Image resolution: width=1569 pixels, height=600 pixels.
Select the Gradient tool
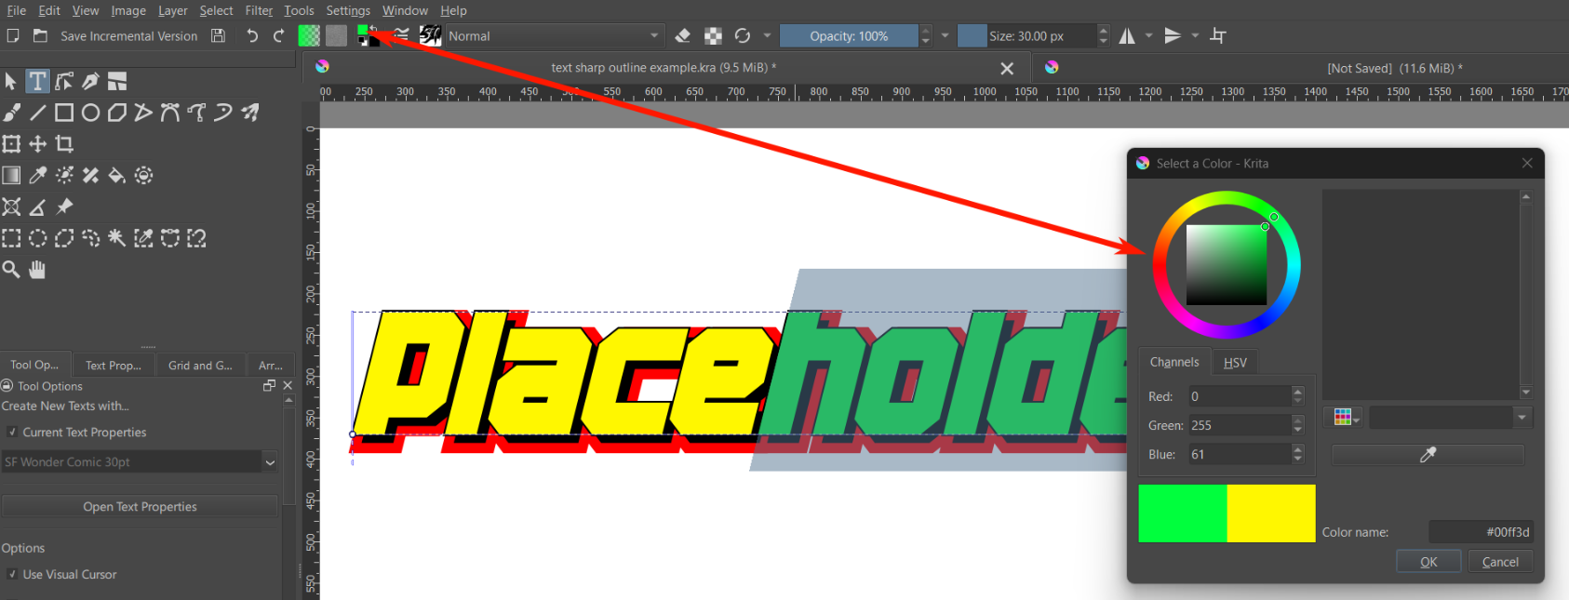coord(11,175)
